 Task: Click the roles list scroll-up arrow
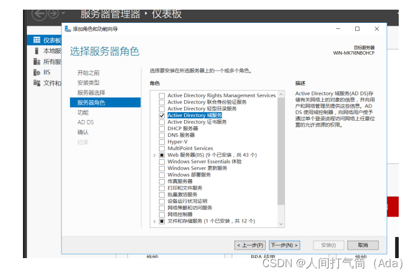point(281,94)
